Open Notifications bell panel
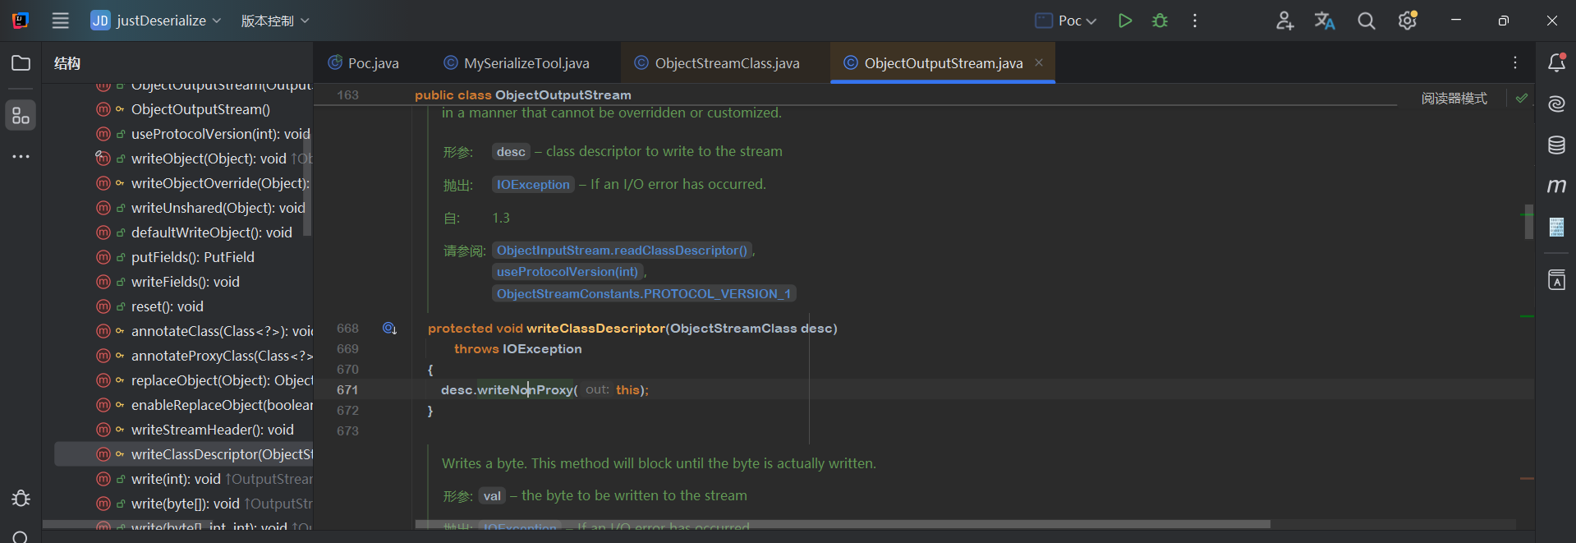This screenshot has width=1576, height=543. point(1556,63)
